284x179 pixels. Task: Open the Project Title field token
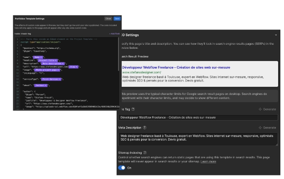[48, 60]
